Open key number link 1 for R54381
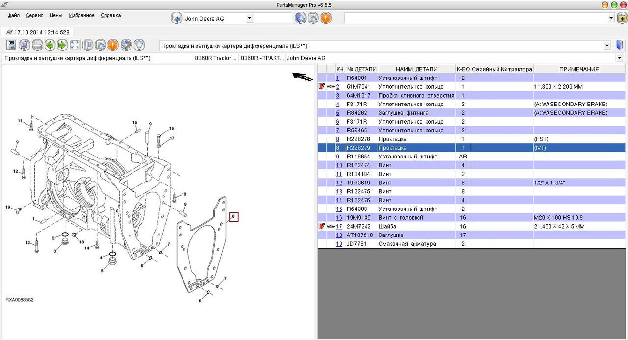This screenshot has height=340, width=628. pyautogui.click(x=337, y=78)
